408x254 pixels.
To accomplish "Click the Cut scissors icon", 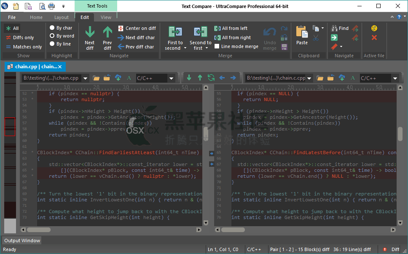I will 316,38.
